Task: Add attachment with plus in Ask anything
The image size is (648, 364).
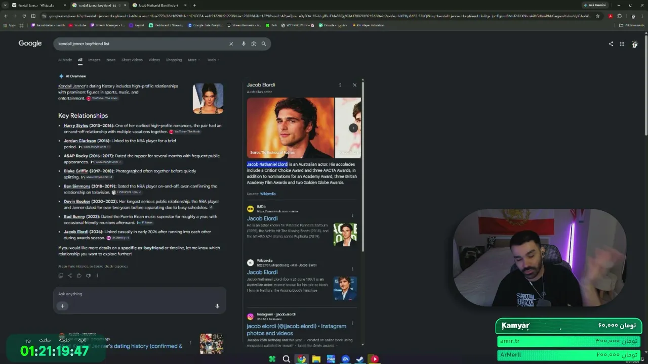Action: point(63,306)
